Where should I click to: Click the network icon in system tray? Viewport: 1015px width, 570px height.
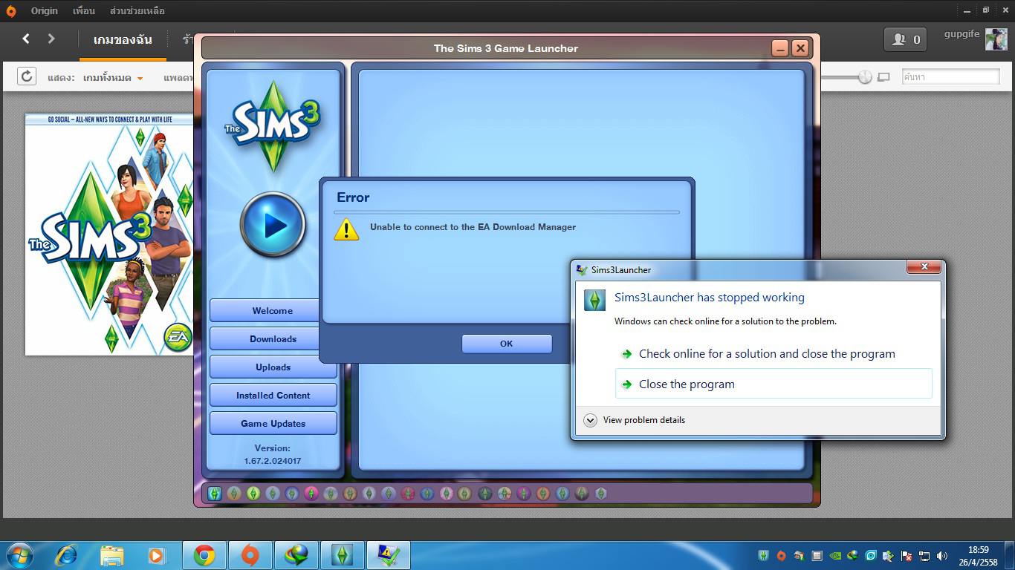924,556
